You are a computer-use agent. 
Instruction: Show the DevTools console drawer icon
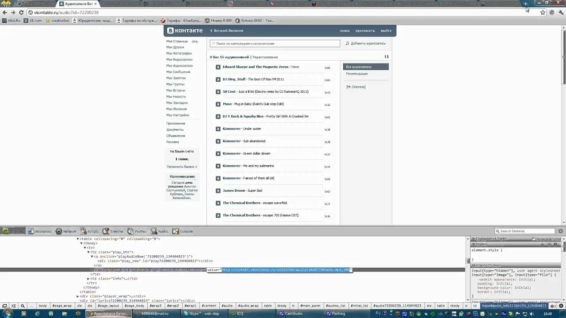click(13, 306)
